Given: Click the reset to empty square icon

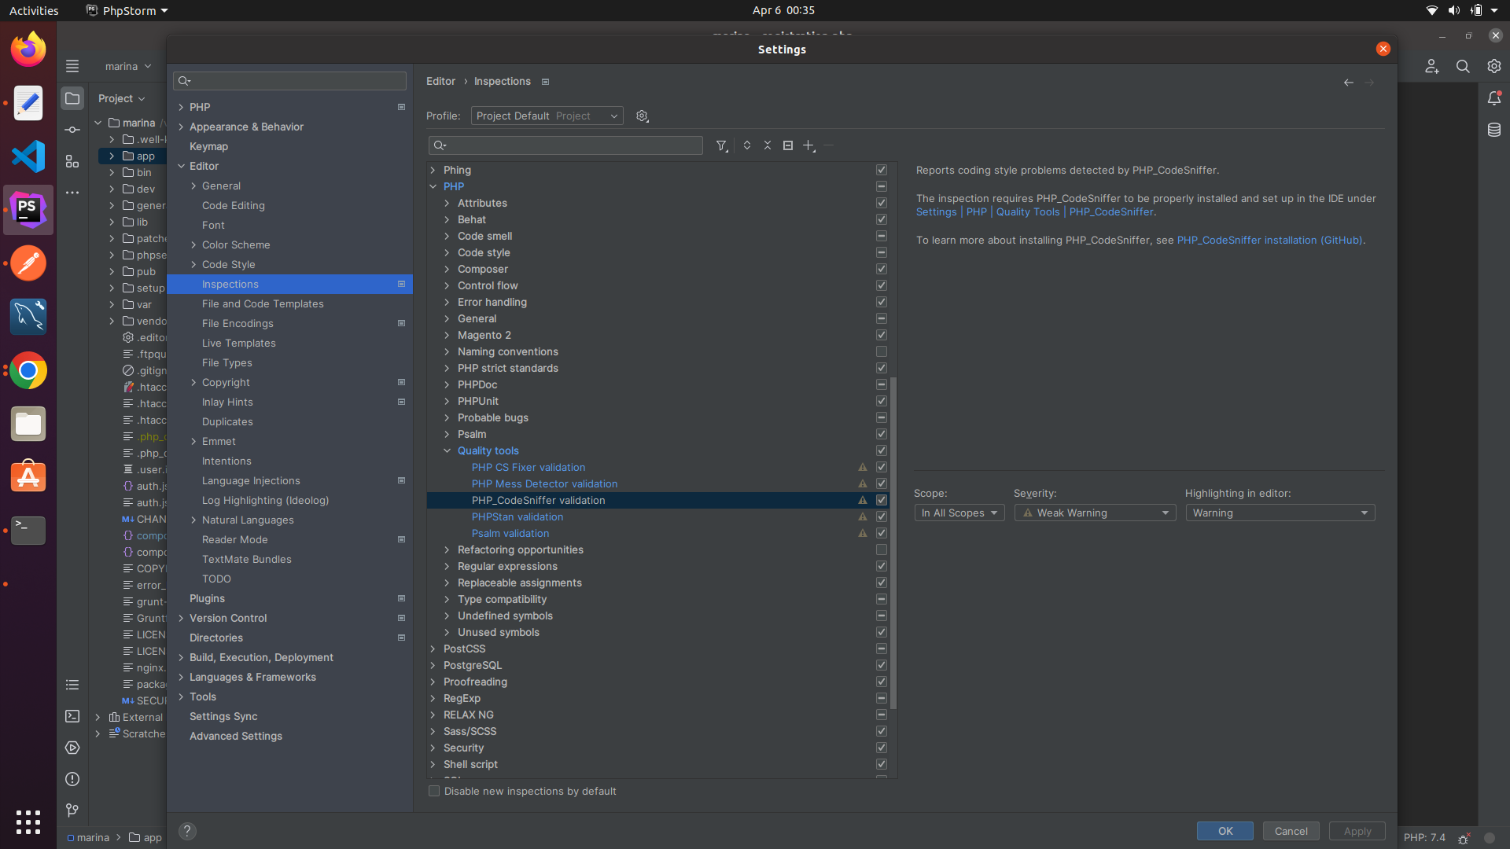Looking at the screenshot, I should [x=788, y=145].
